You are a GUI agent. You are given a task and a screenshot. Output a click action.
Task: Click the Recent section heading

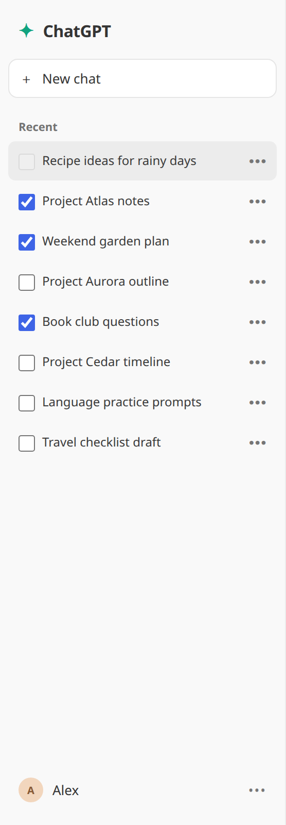[38, 127]
